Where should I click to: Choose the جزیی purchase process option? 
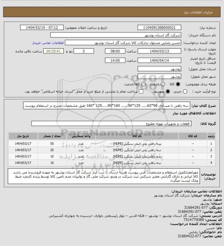[x=185, y=91]
